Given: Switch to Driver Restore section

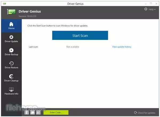Looking at the screenshot, I should (11, 65).
